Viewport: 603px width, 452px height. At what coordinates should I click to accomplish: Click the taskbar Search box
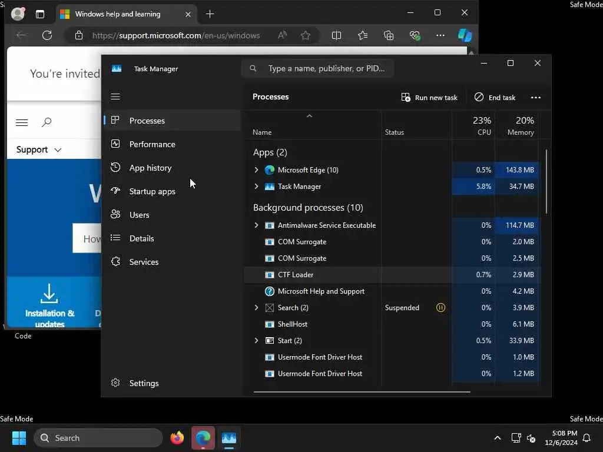[x=98, y=438]
